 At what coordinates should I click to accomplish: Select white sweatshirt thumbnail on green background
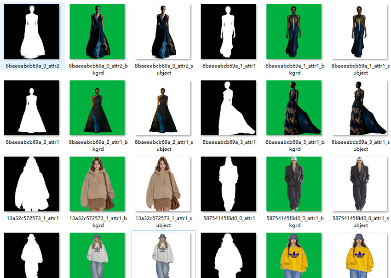[x=98, y=255]
